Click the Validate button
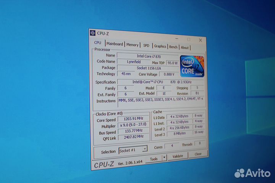This screenshot has width=275, height=183. click(x=178, y=156)
